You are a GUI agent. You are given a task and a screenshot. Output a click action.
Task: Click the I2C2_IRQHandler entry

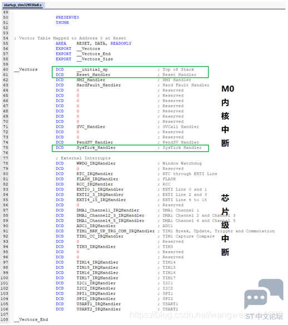96,288
